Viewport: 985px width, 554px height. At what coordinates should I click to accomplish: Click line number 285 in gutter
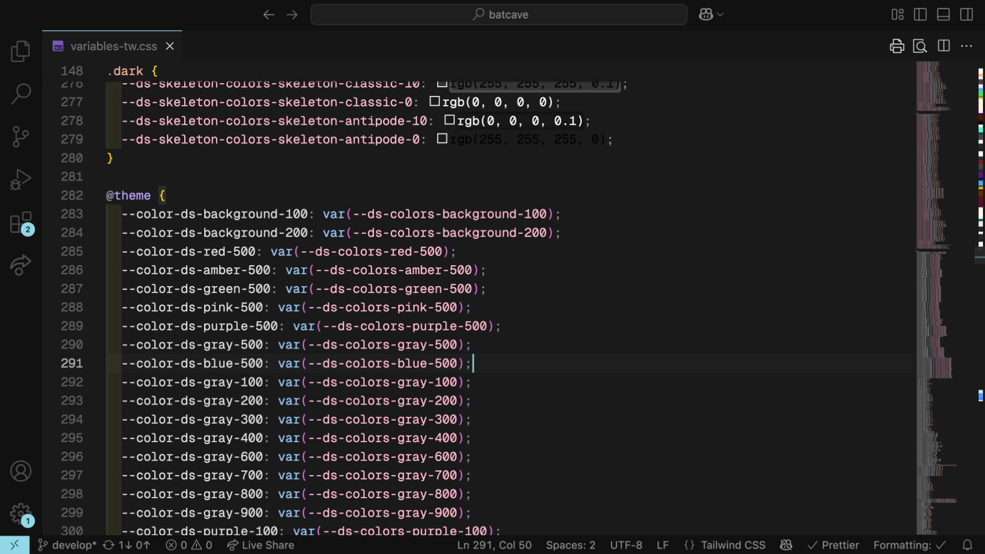coord(72,251)
